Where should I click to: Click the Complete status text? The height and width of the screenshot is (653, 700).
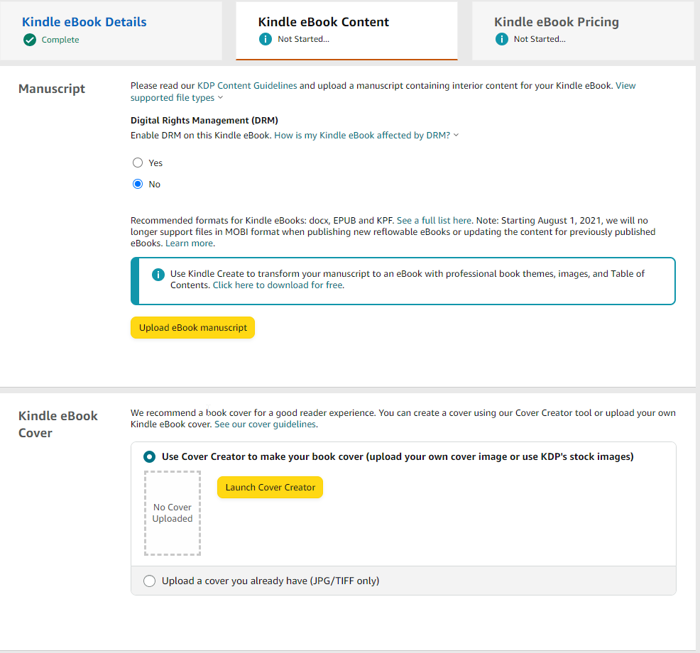60,40
